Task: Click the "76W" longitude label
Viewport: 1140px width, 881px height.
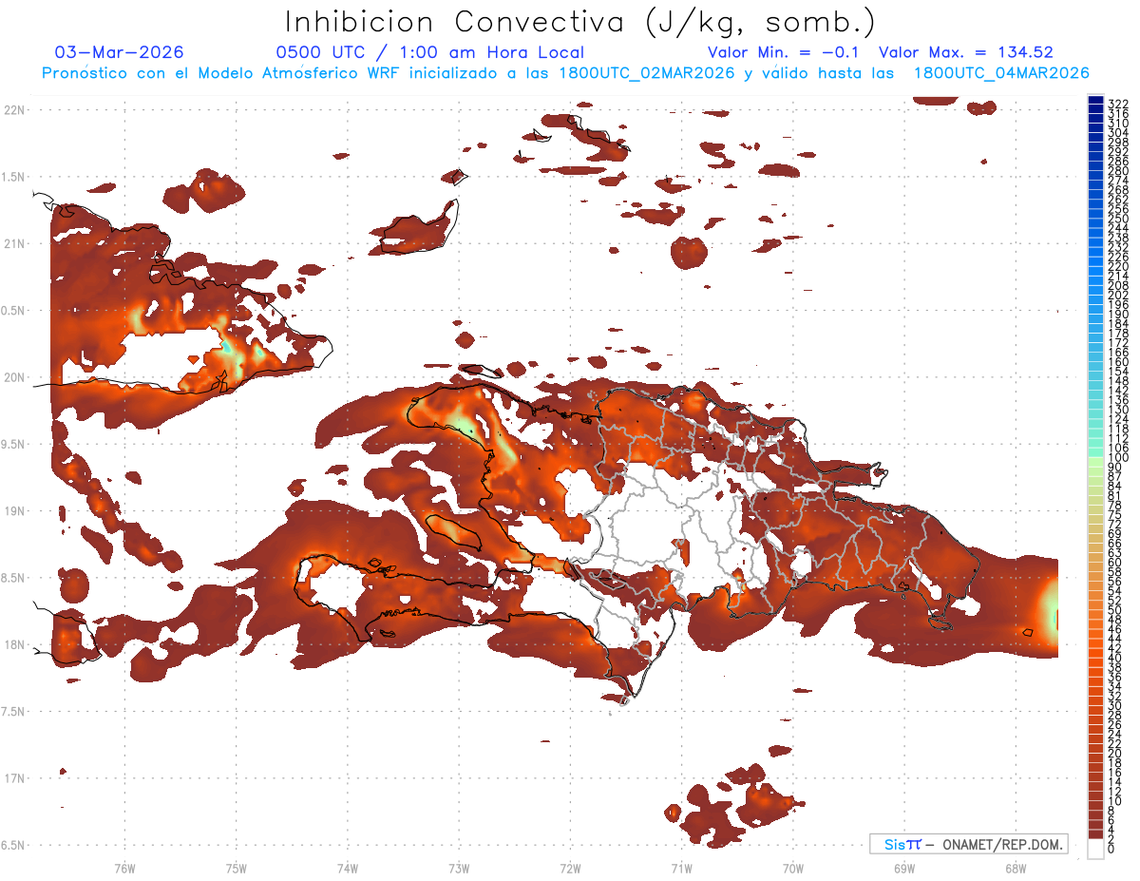Action: click(124, 867)
